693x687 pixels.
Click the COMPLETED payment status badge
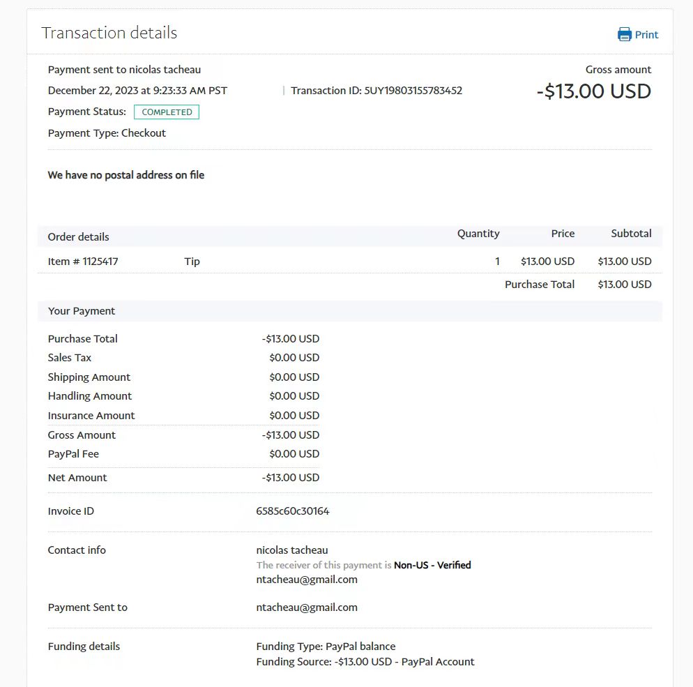pos(167,112)
